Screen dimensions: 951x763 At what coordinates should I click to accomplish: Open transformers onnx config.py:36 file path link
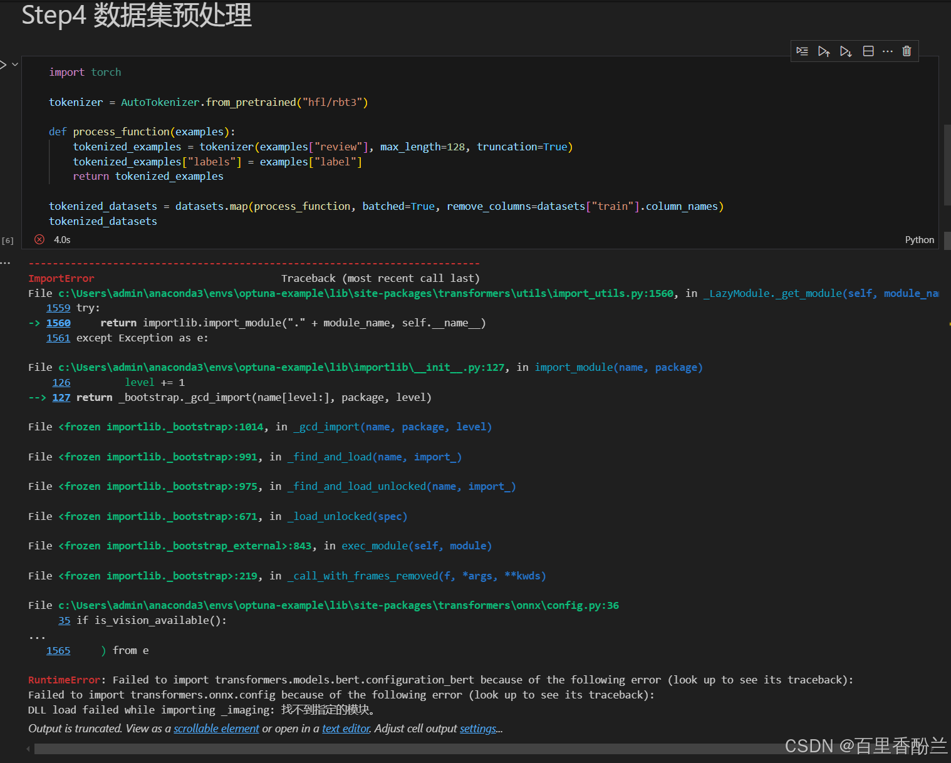click(339, 606)
